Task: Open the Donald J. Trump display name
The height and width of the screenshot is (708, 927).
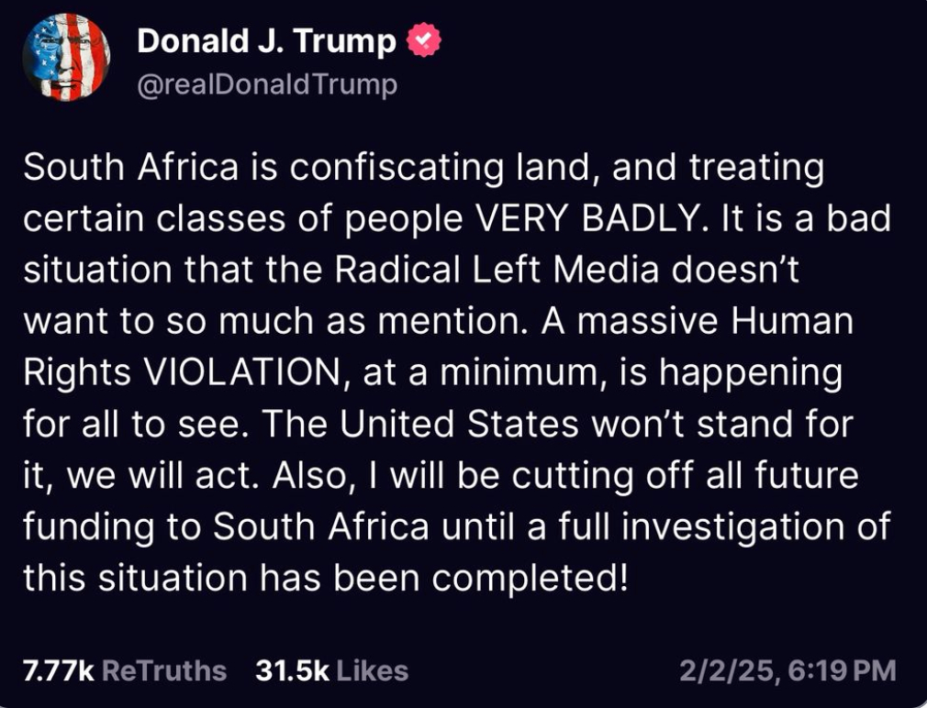Action: [x=267, y=41]
